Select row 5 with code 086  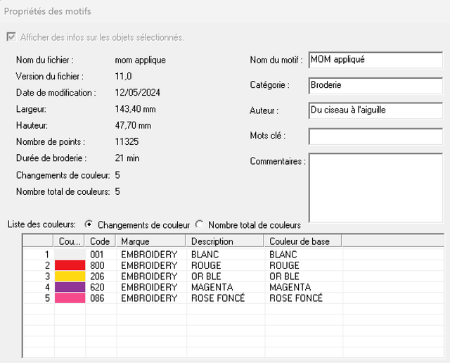click(x=233, y=298)
